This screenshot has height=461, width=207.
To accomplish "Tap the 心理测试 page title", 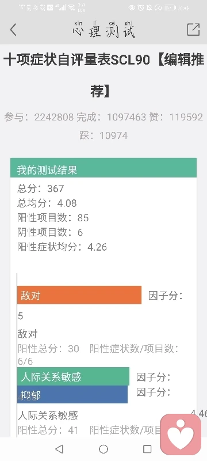I will pyautogui.click(x=103, y=30).
